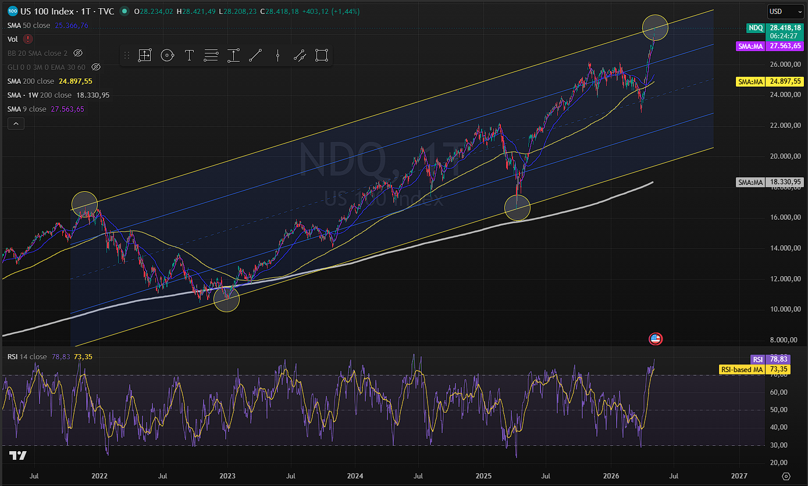The width and height of the screenshot is (808, 486).
Task: Click the Vol indicator error warning icon
Action: pos(28,39)
